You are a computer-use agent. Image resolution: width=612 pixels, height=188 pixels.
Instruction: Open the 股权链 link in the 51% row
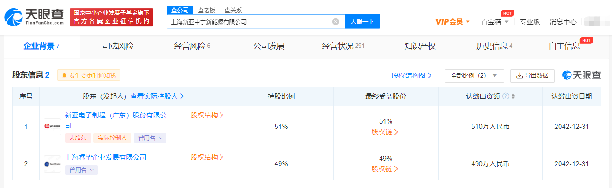[x=385, y=132]
